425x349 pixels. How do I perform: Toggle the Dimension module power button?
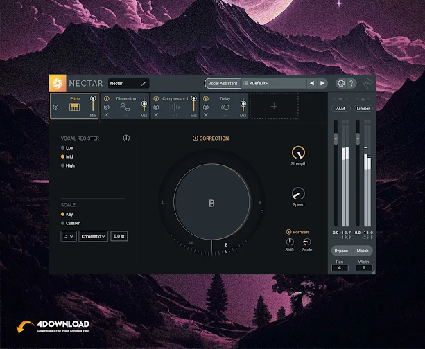[107, 98]
